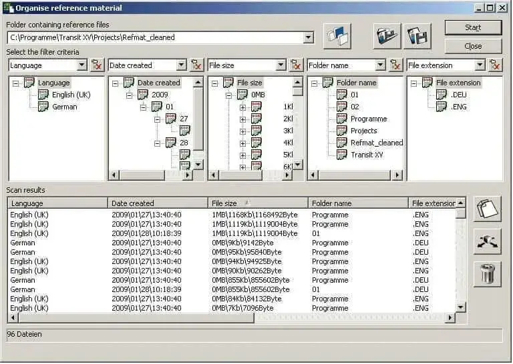Screen dimensions: 513x364
Task: Click the browse reference folder icon
Action: (337, 36)
